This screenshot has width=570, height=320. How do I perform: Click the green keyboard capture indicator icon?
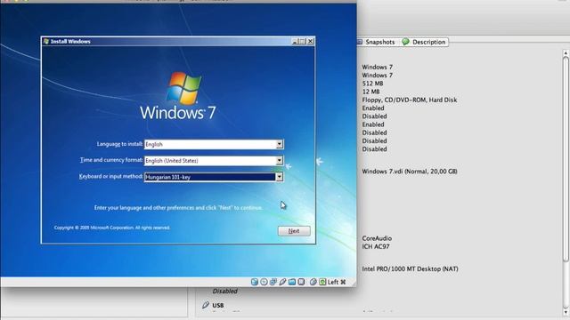pyautogui.click(x=322, y=282)
